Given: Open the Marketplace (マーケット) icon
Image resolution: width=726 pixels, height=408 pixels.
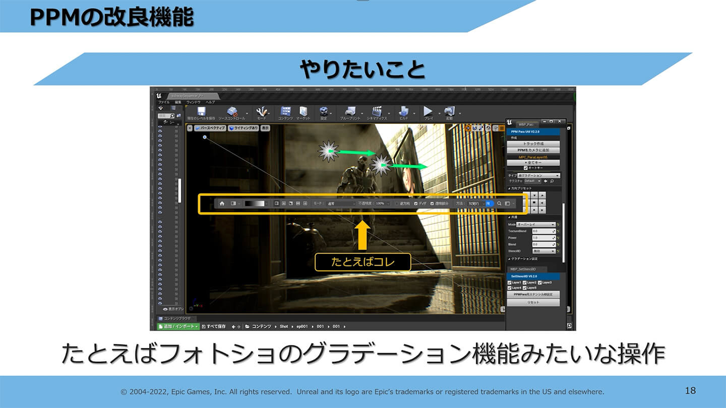Looking at the screenshot, I should pos(303,111).
